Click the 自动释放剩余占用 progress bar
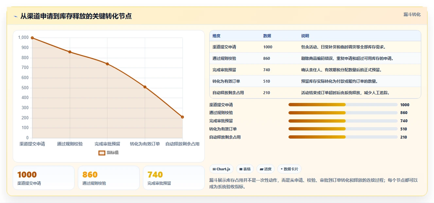 coord(343,137)
